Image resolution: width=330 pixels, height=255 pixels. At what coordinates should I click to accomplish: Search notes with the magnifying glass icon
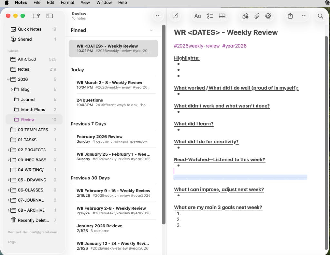320,16
